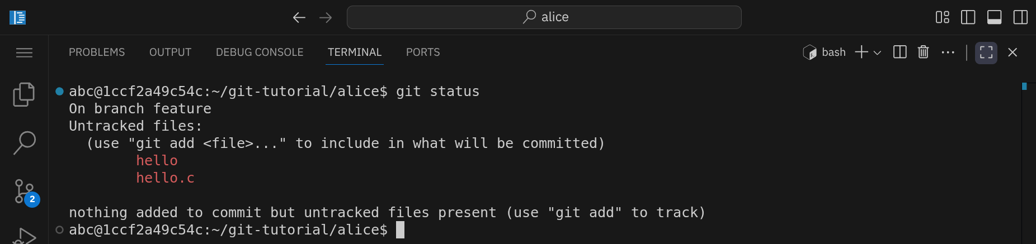
Task: Open terminal views and more actions ellipsis
Action: (948, 52)
